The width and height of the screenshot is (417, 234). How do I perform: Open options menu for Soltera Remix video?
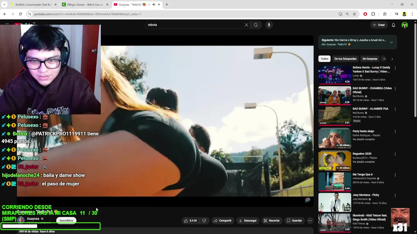pyautogui.click(x=395, y=68)
